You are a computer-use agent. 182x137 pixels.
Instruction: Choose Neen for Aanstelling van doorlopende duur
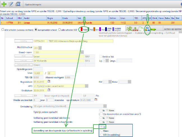[x=102, y=131]
